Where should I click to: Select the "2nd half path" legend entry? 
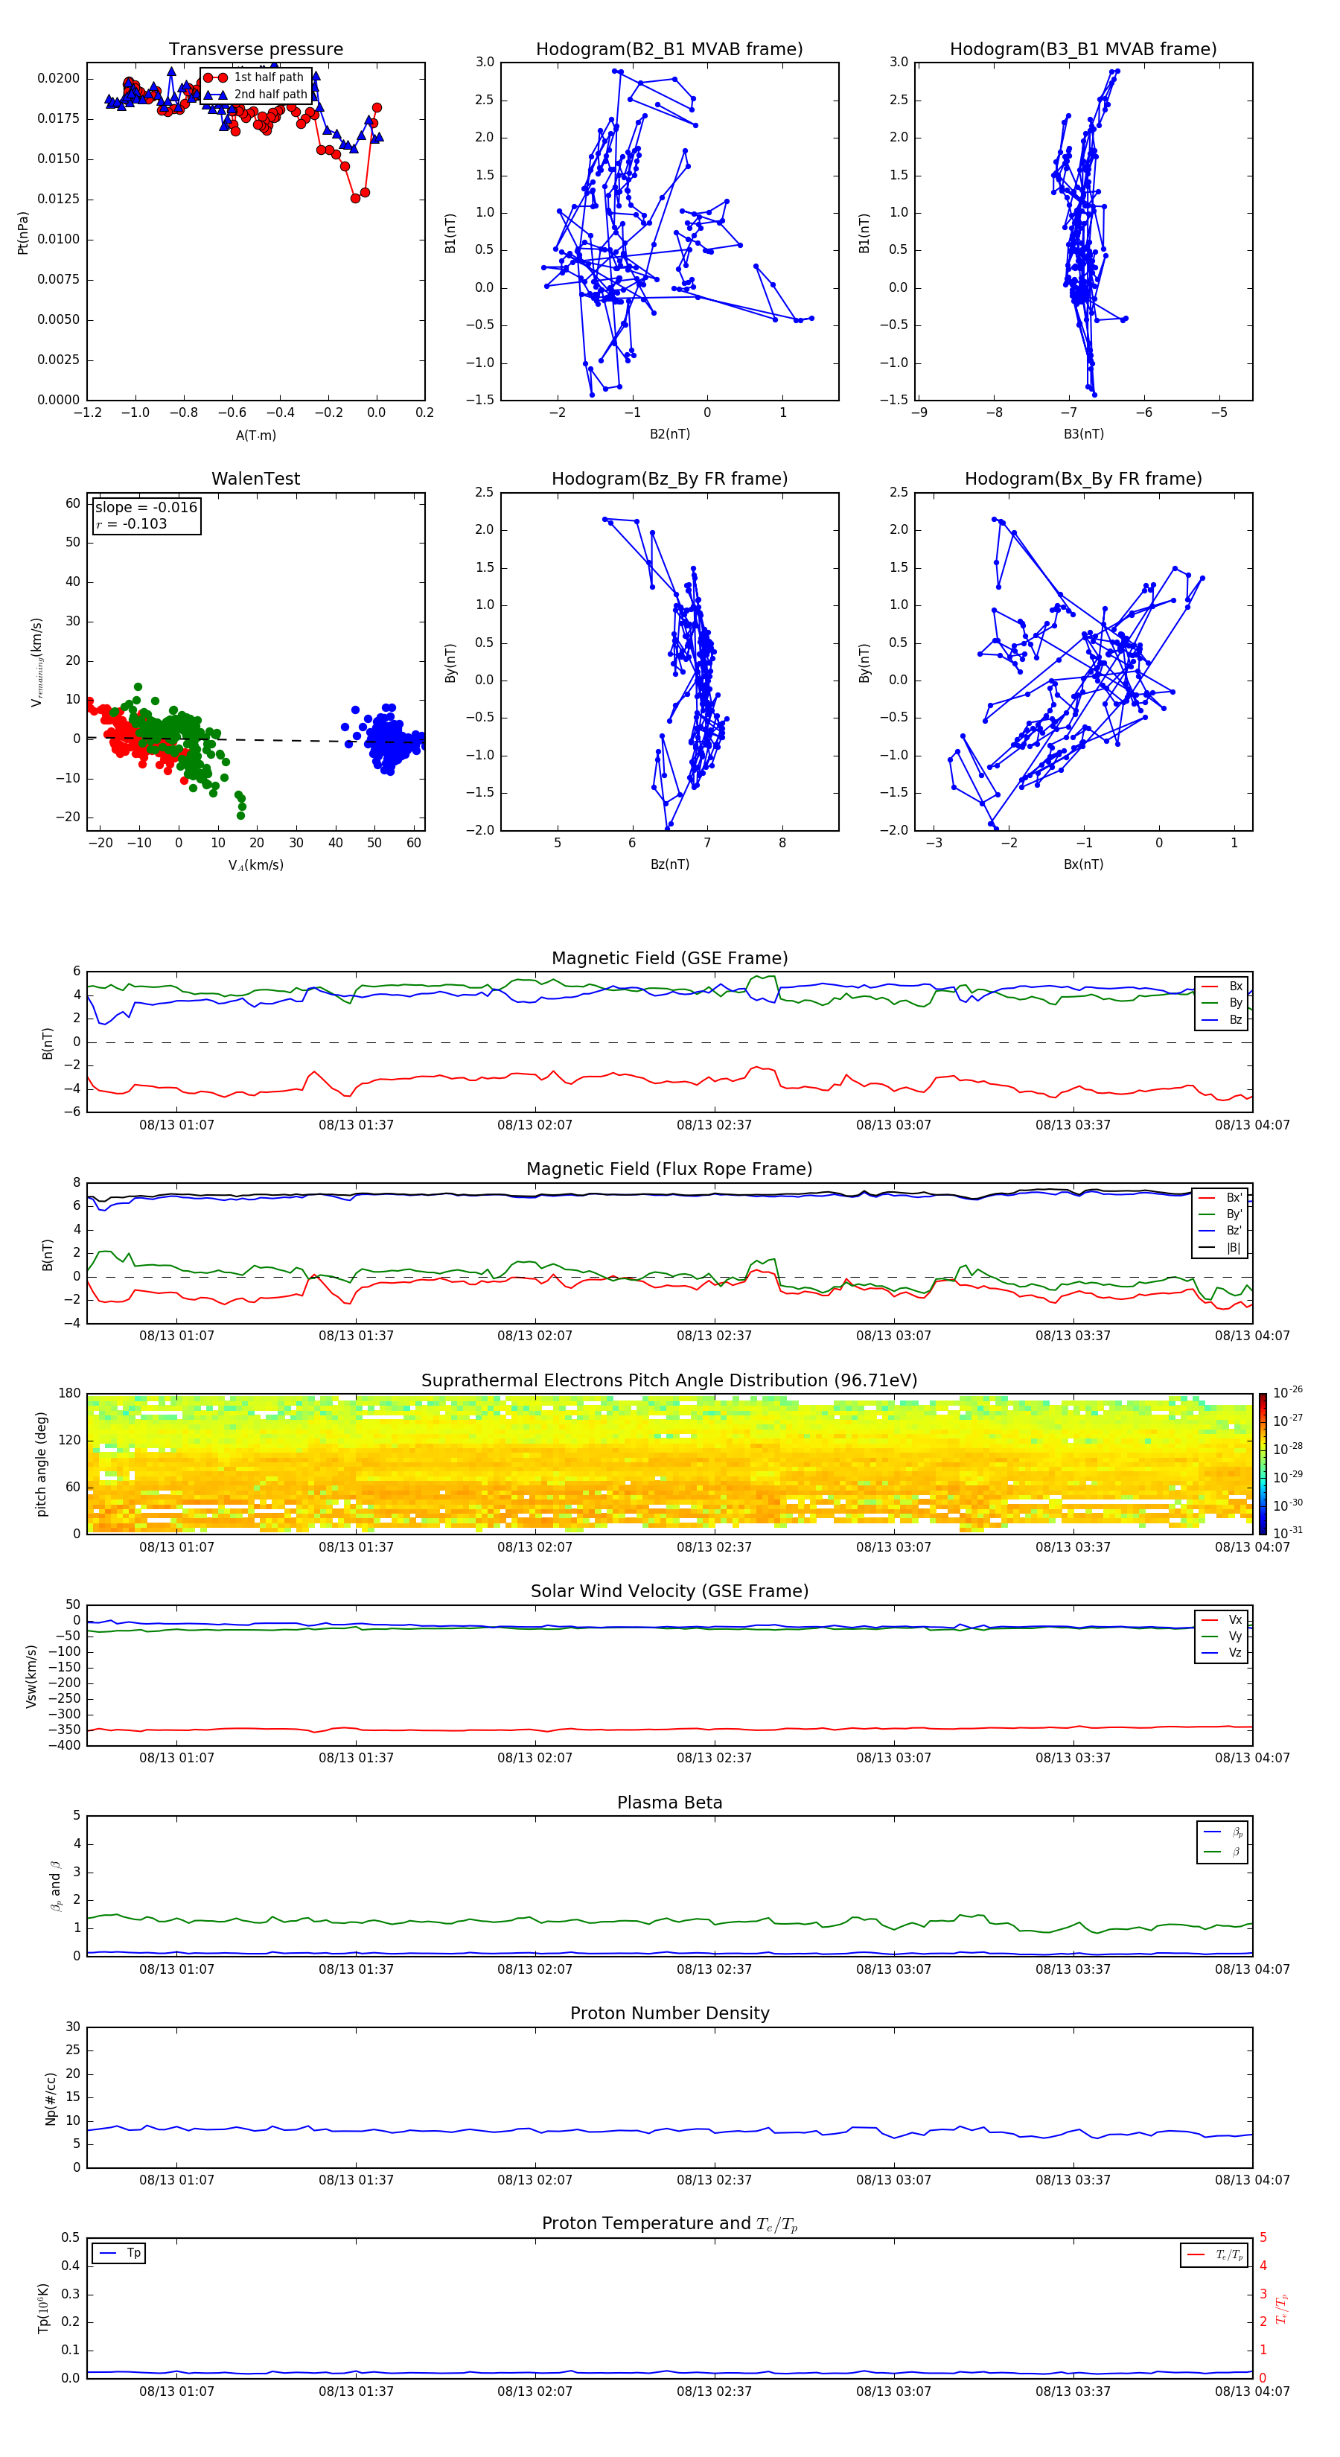pos(255,95)
